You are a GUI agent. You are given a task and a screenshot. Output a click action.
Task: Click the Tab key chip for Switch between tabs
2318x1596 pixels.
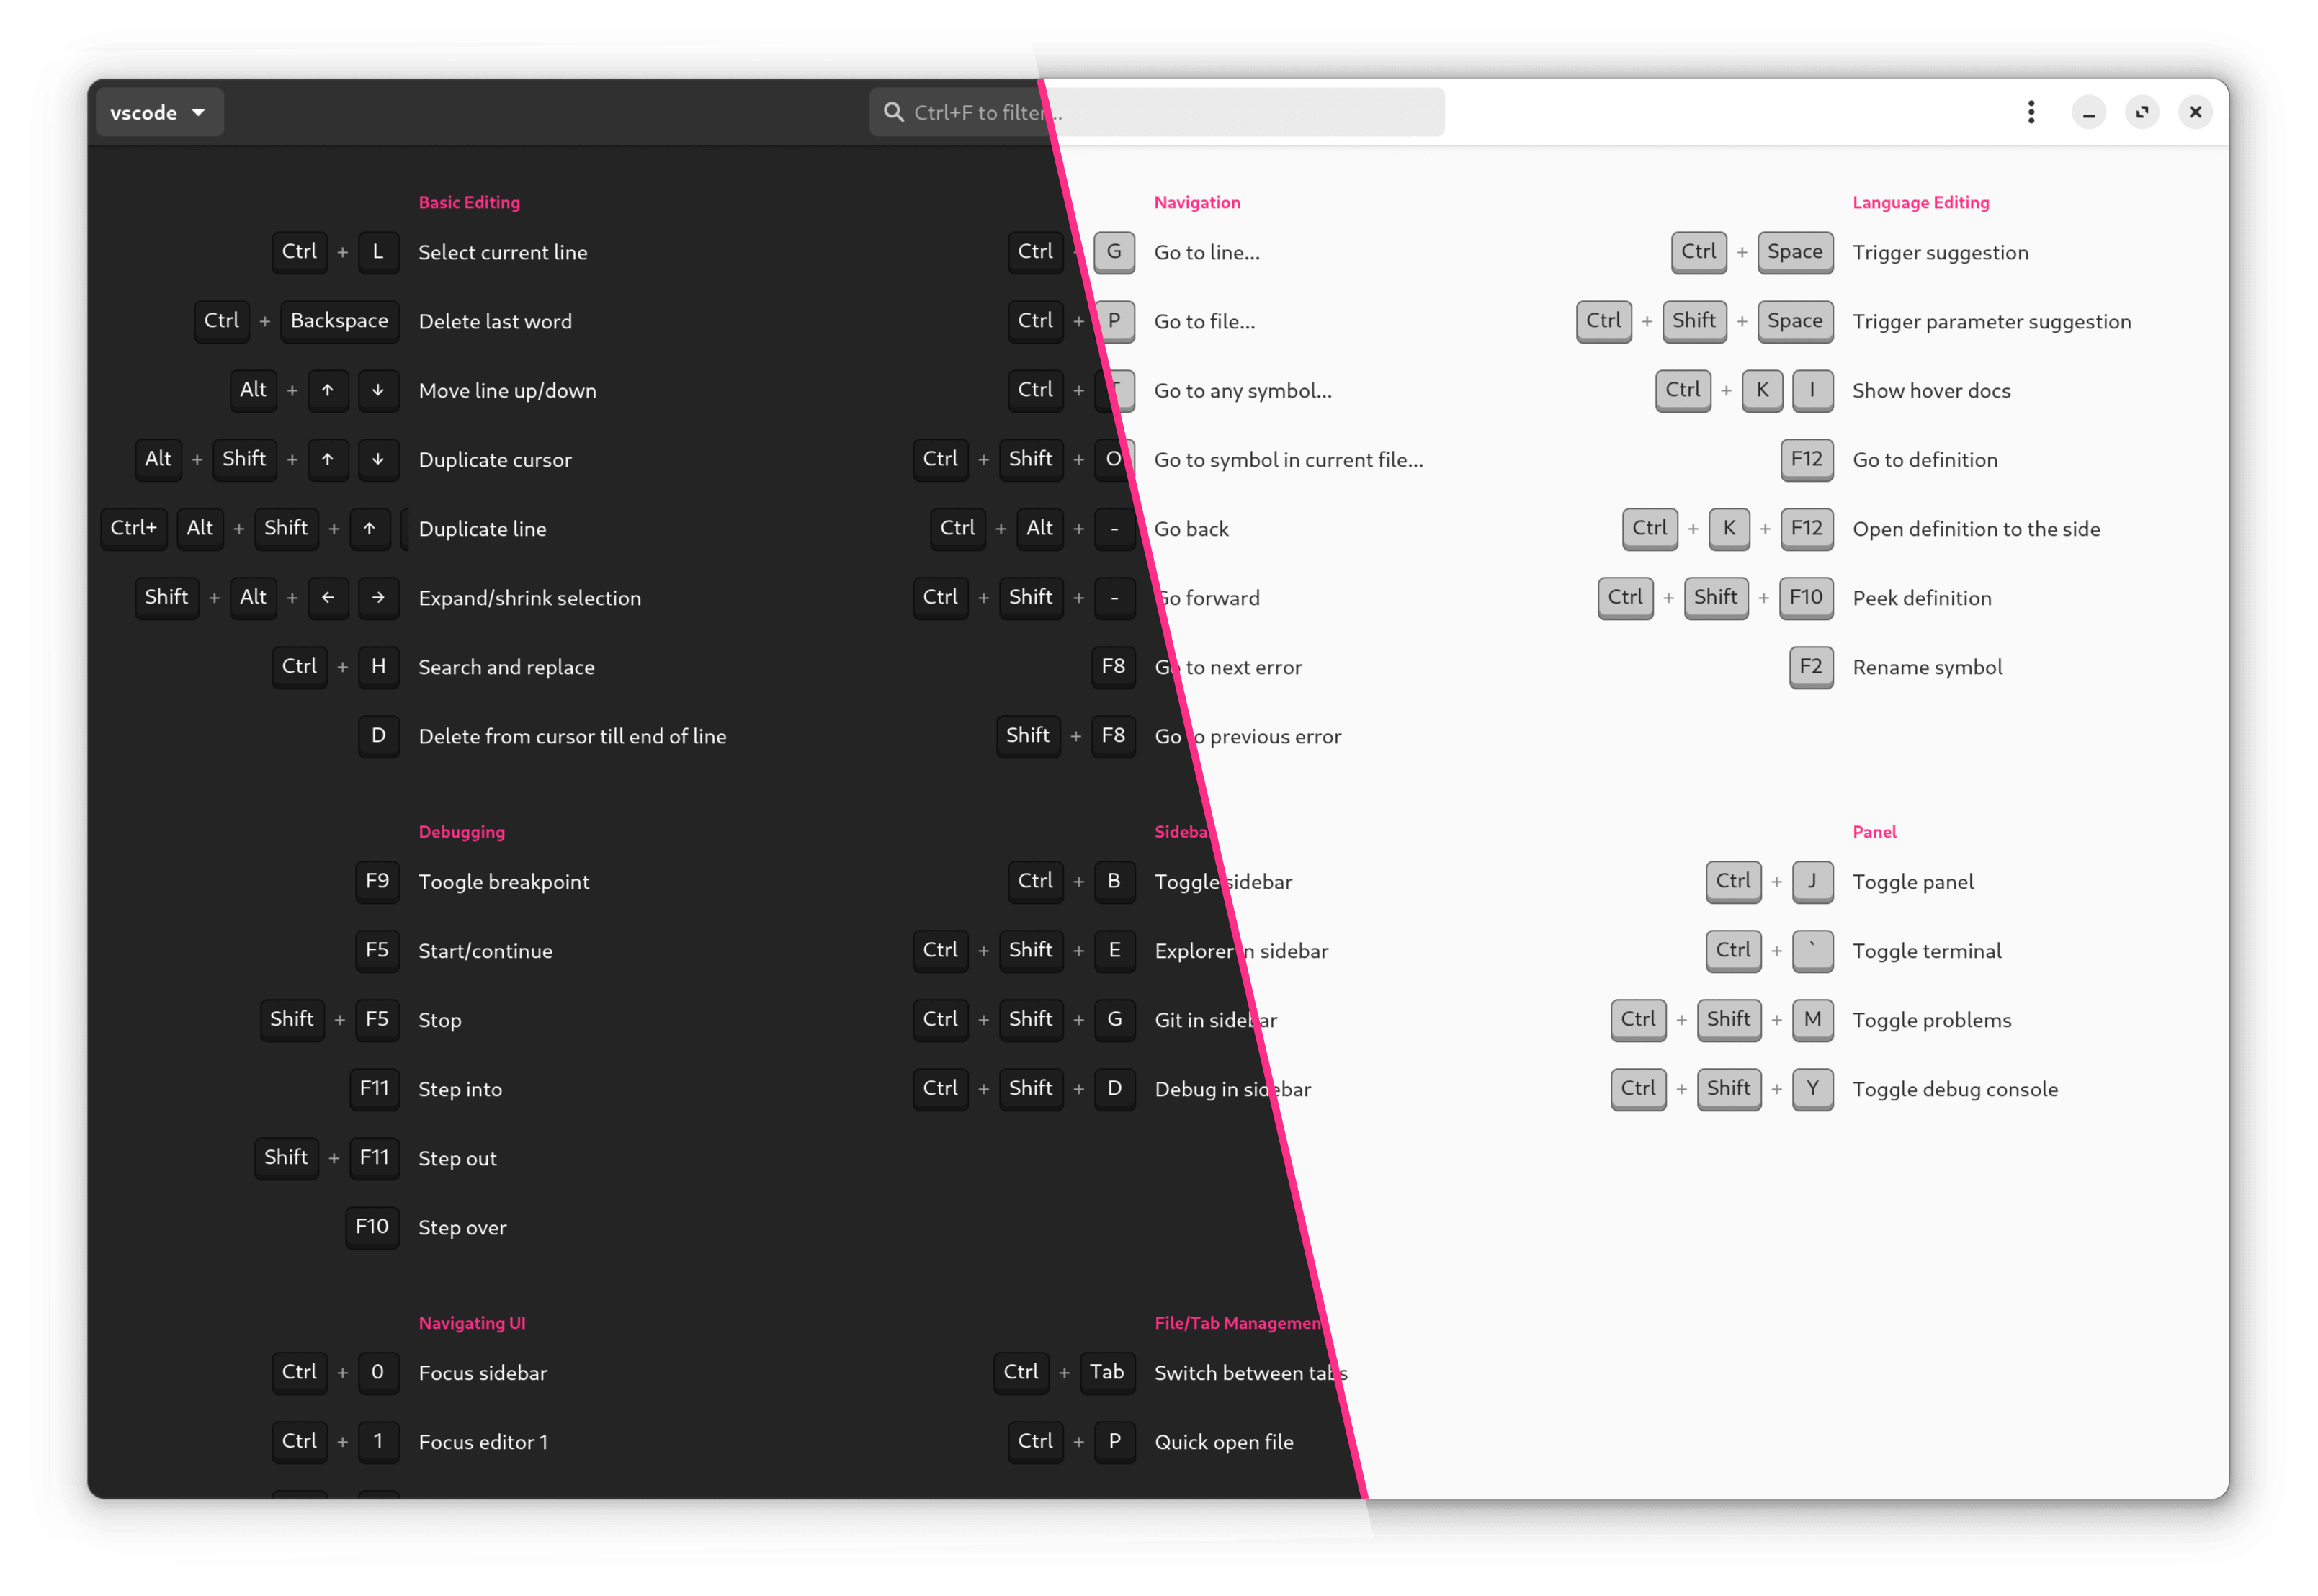tap(1107, 1372)
